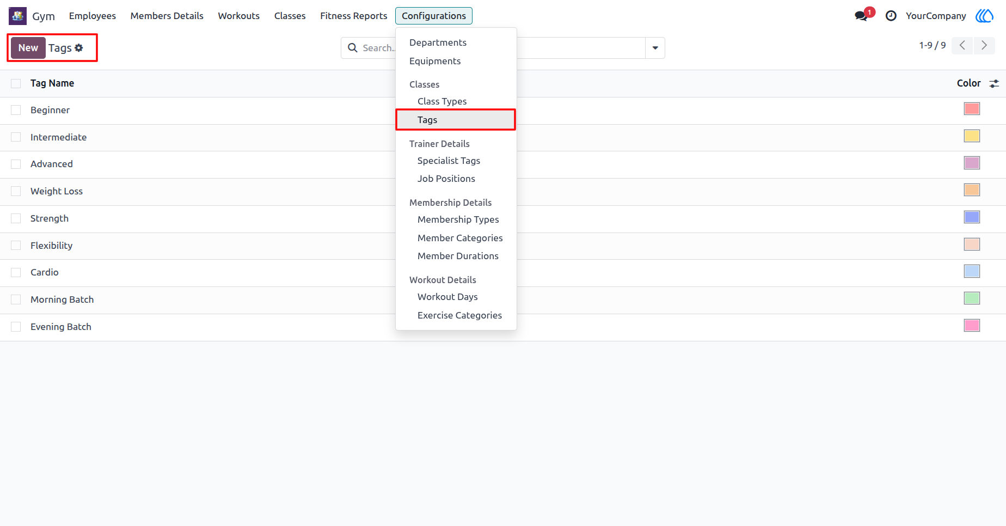Check the Beginner row checkbox
The height and width of the screenshot is (526, 1006).
point(16,110)
